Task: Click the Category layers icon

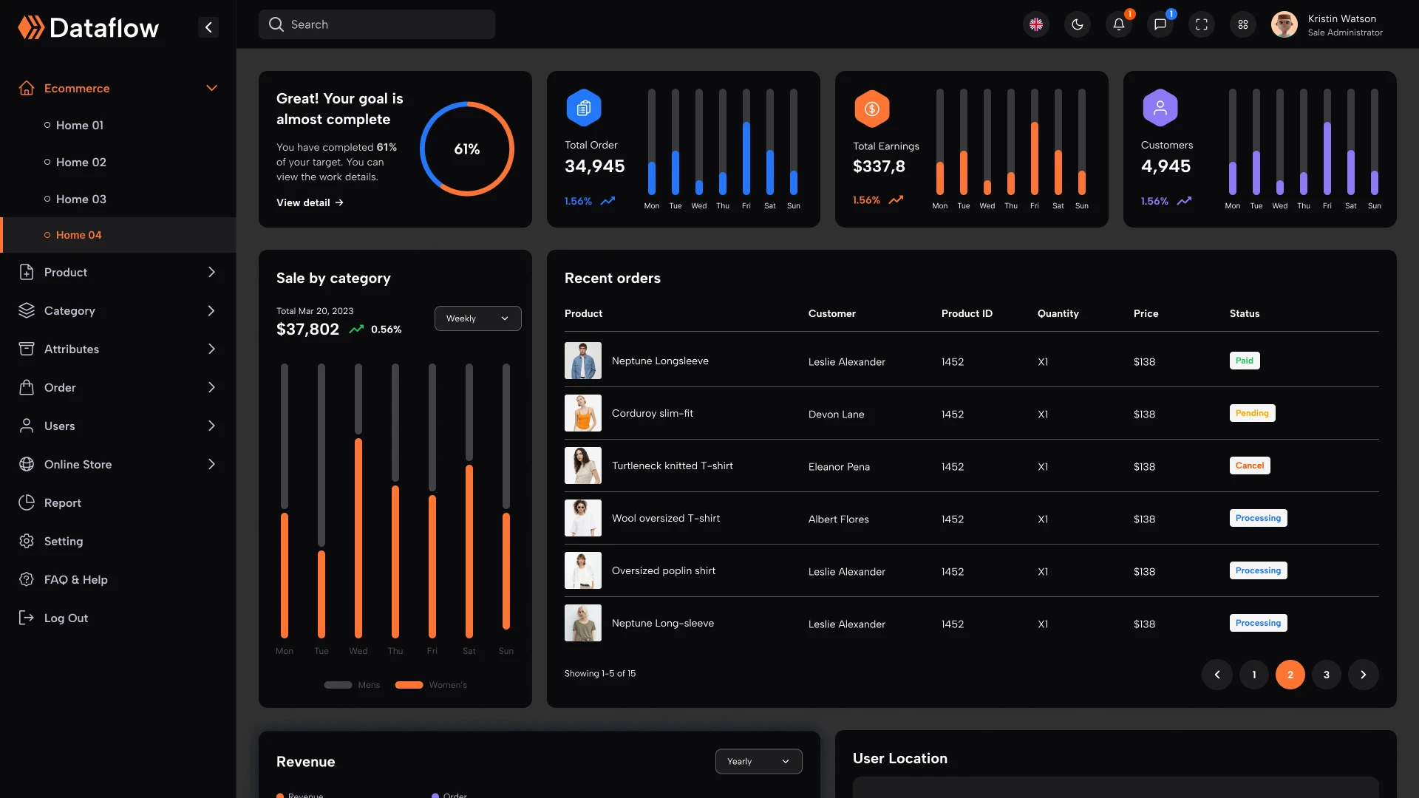Action: coord(27,310)
